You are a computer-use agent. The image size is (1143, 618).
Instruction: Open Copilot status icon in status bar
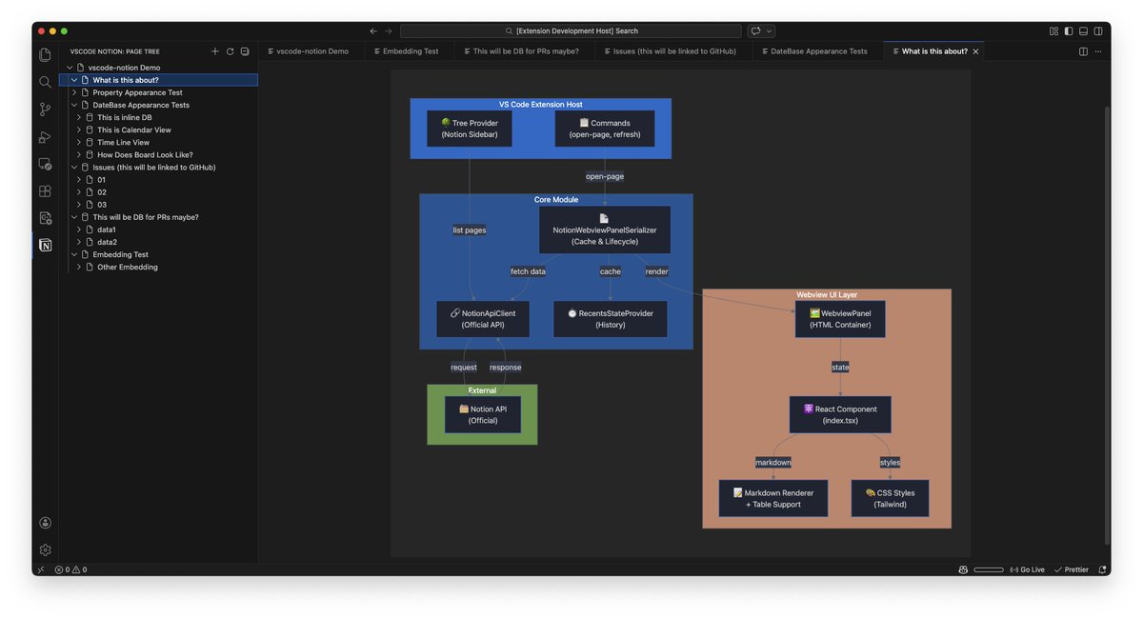coord(964,569)
